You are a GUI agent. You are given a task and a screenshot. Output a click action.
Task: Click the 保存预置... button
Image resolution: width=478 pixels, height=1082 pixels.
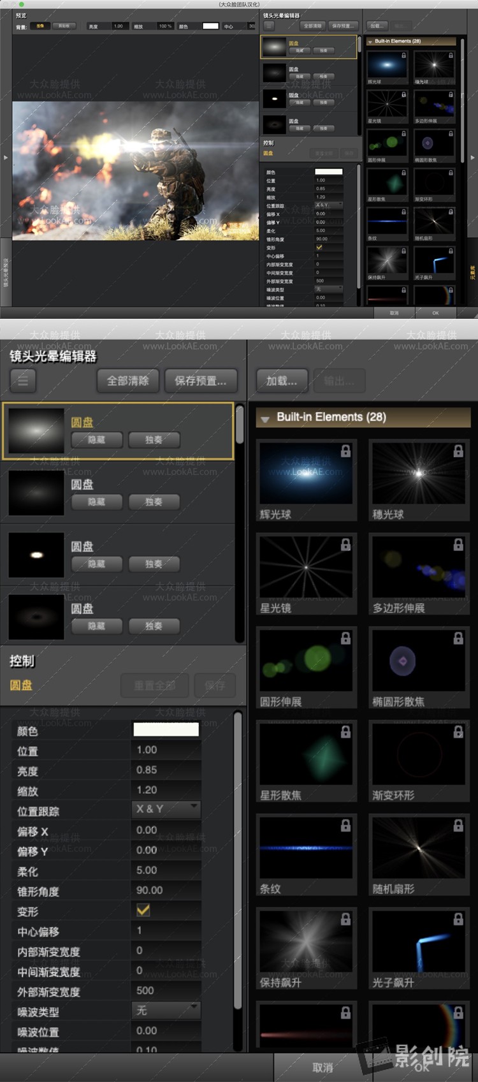pos(201,381)
